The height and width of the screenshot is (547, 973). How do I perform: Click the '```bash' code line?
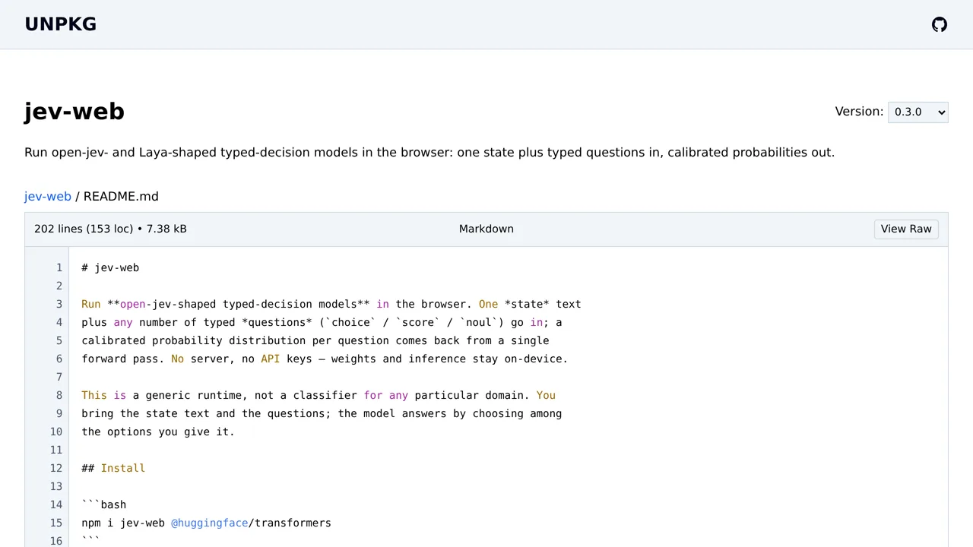click(x=104, y=504)
